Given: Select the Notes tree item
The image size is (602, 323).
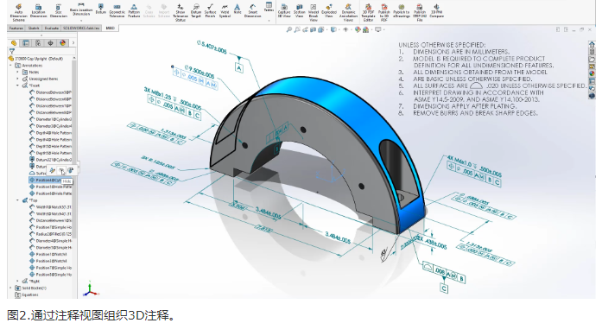Looking at the screenshot, I should (x=34, y=72).
